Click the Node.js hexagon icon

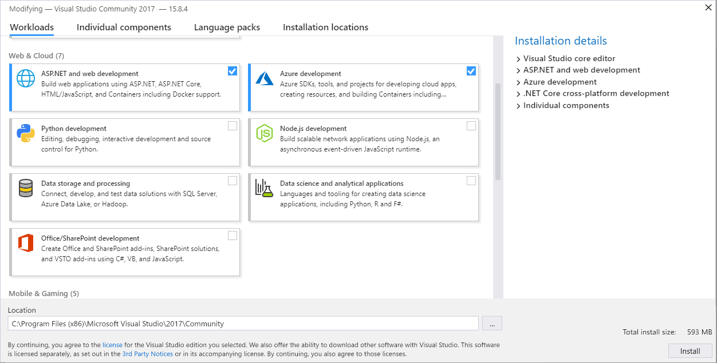(x=264, y=133)
